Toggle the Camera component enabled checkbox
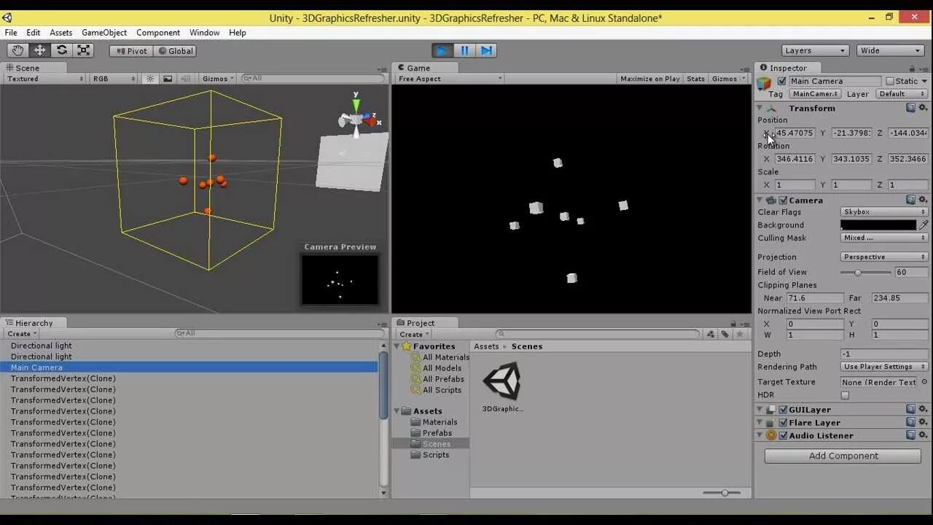 (783, 200)
